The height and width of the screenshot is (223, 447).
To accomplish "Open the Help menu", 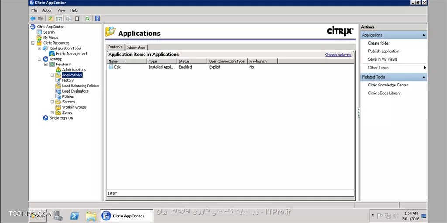I will (74, 10).
